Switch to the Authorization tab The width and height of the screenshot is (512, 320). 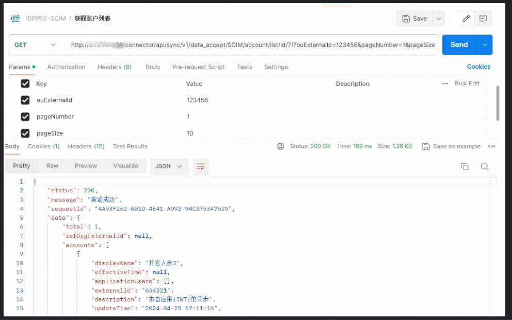[66, 67]
